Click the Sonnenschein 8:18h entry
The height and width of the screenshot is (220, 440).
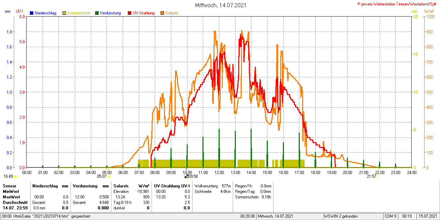tap(253, 197)
